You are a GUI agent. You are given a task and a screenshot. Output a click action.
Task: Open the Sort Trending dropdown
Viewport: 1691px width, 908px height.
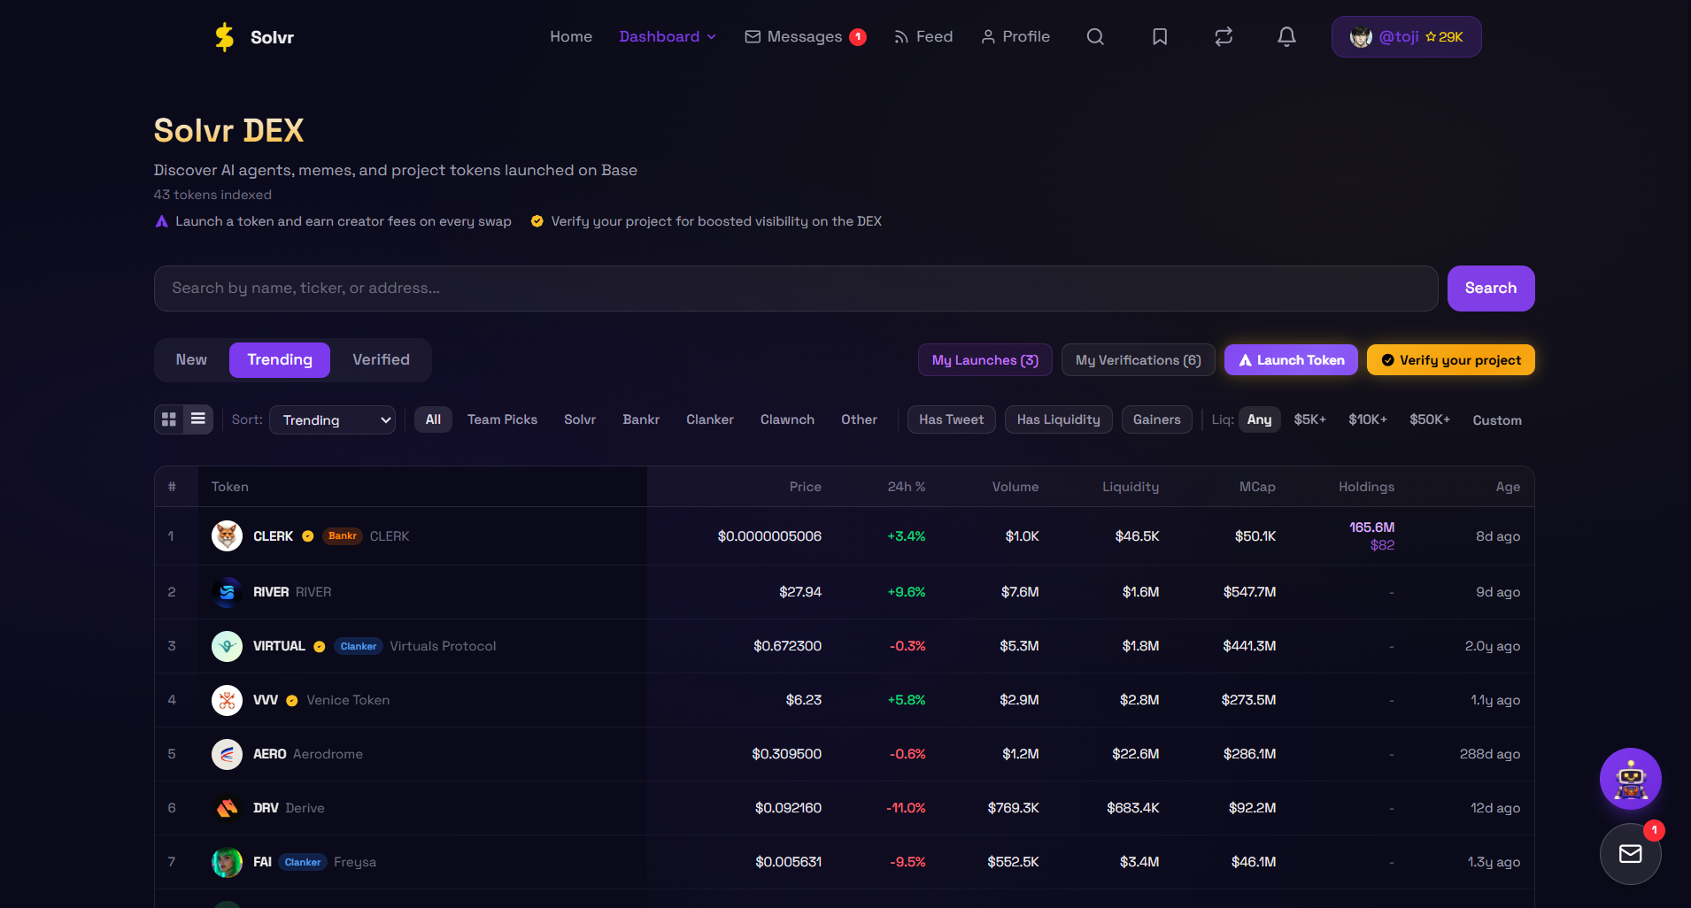coord(333,419)
